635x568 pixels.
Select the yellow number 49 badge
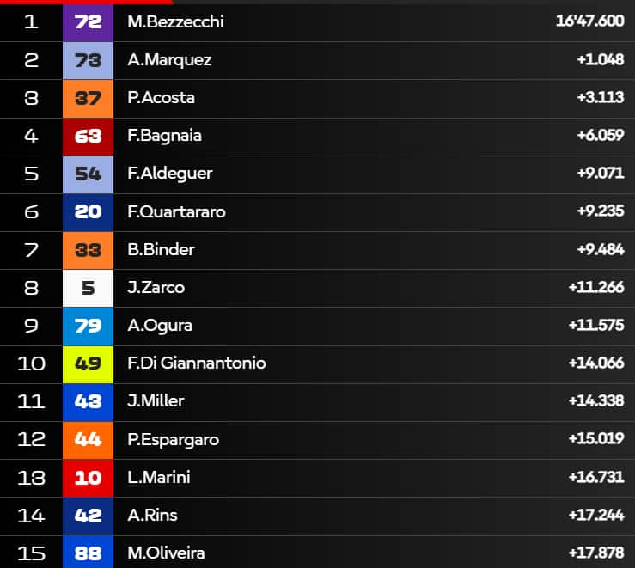point(88,363)
